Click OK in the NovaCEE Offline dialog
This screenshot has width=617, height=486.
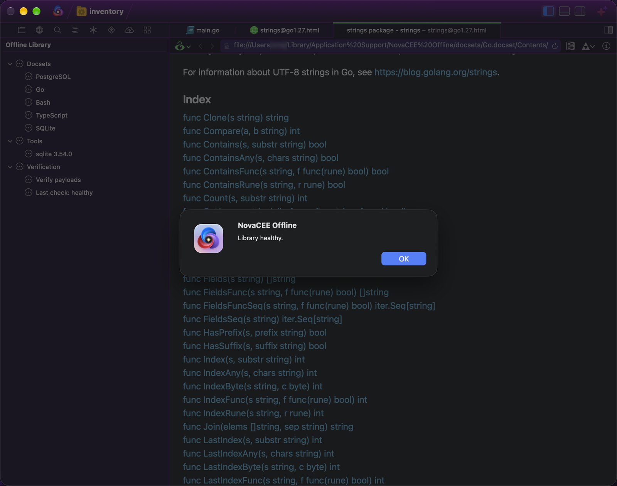click(403, 259)
